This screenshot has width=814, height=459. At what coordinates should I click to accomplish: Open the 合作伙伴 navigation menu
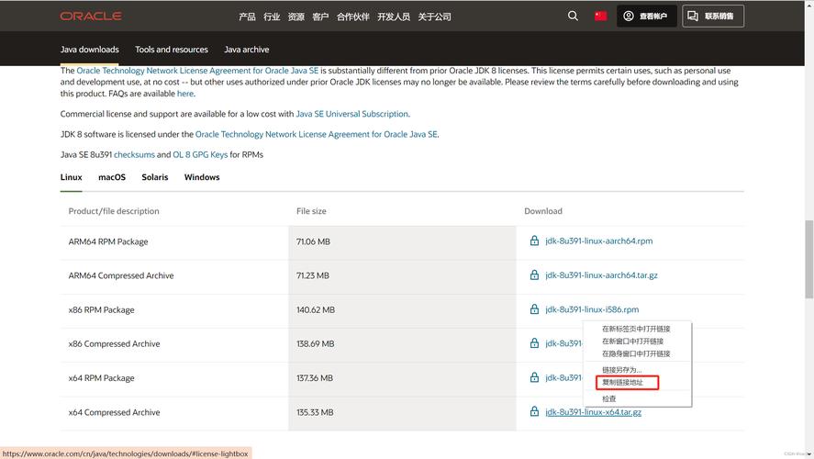pyautogui.click(x=353, y=17)
